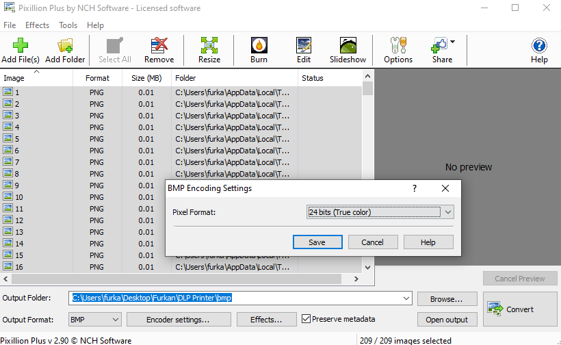The height and width of the screenshot is (345, 561).
Task: Click the Open output button
Action: point(447,320)
